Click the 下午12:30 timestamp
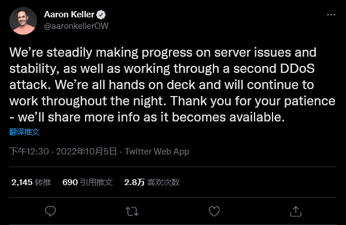The image size is (346, 225). (x=29, y=152)
